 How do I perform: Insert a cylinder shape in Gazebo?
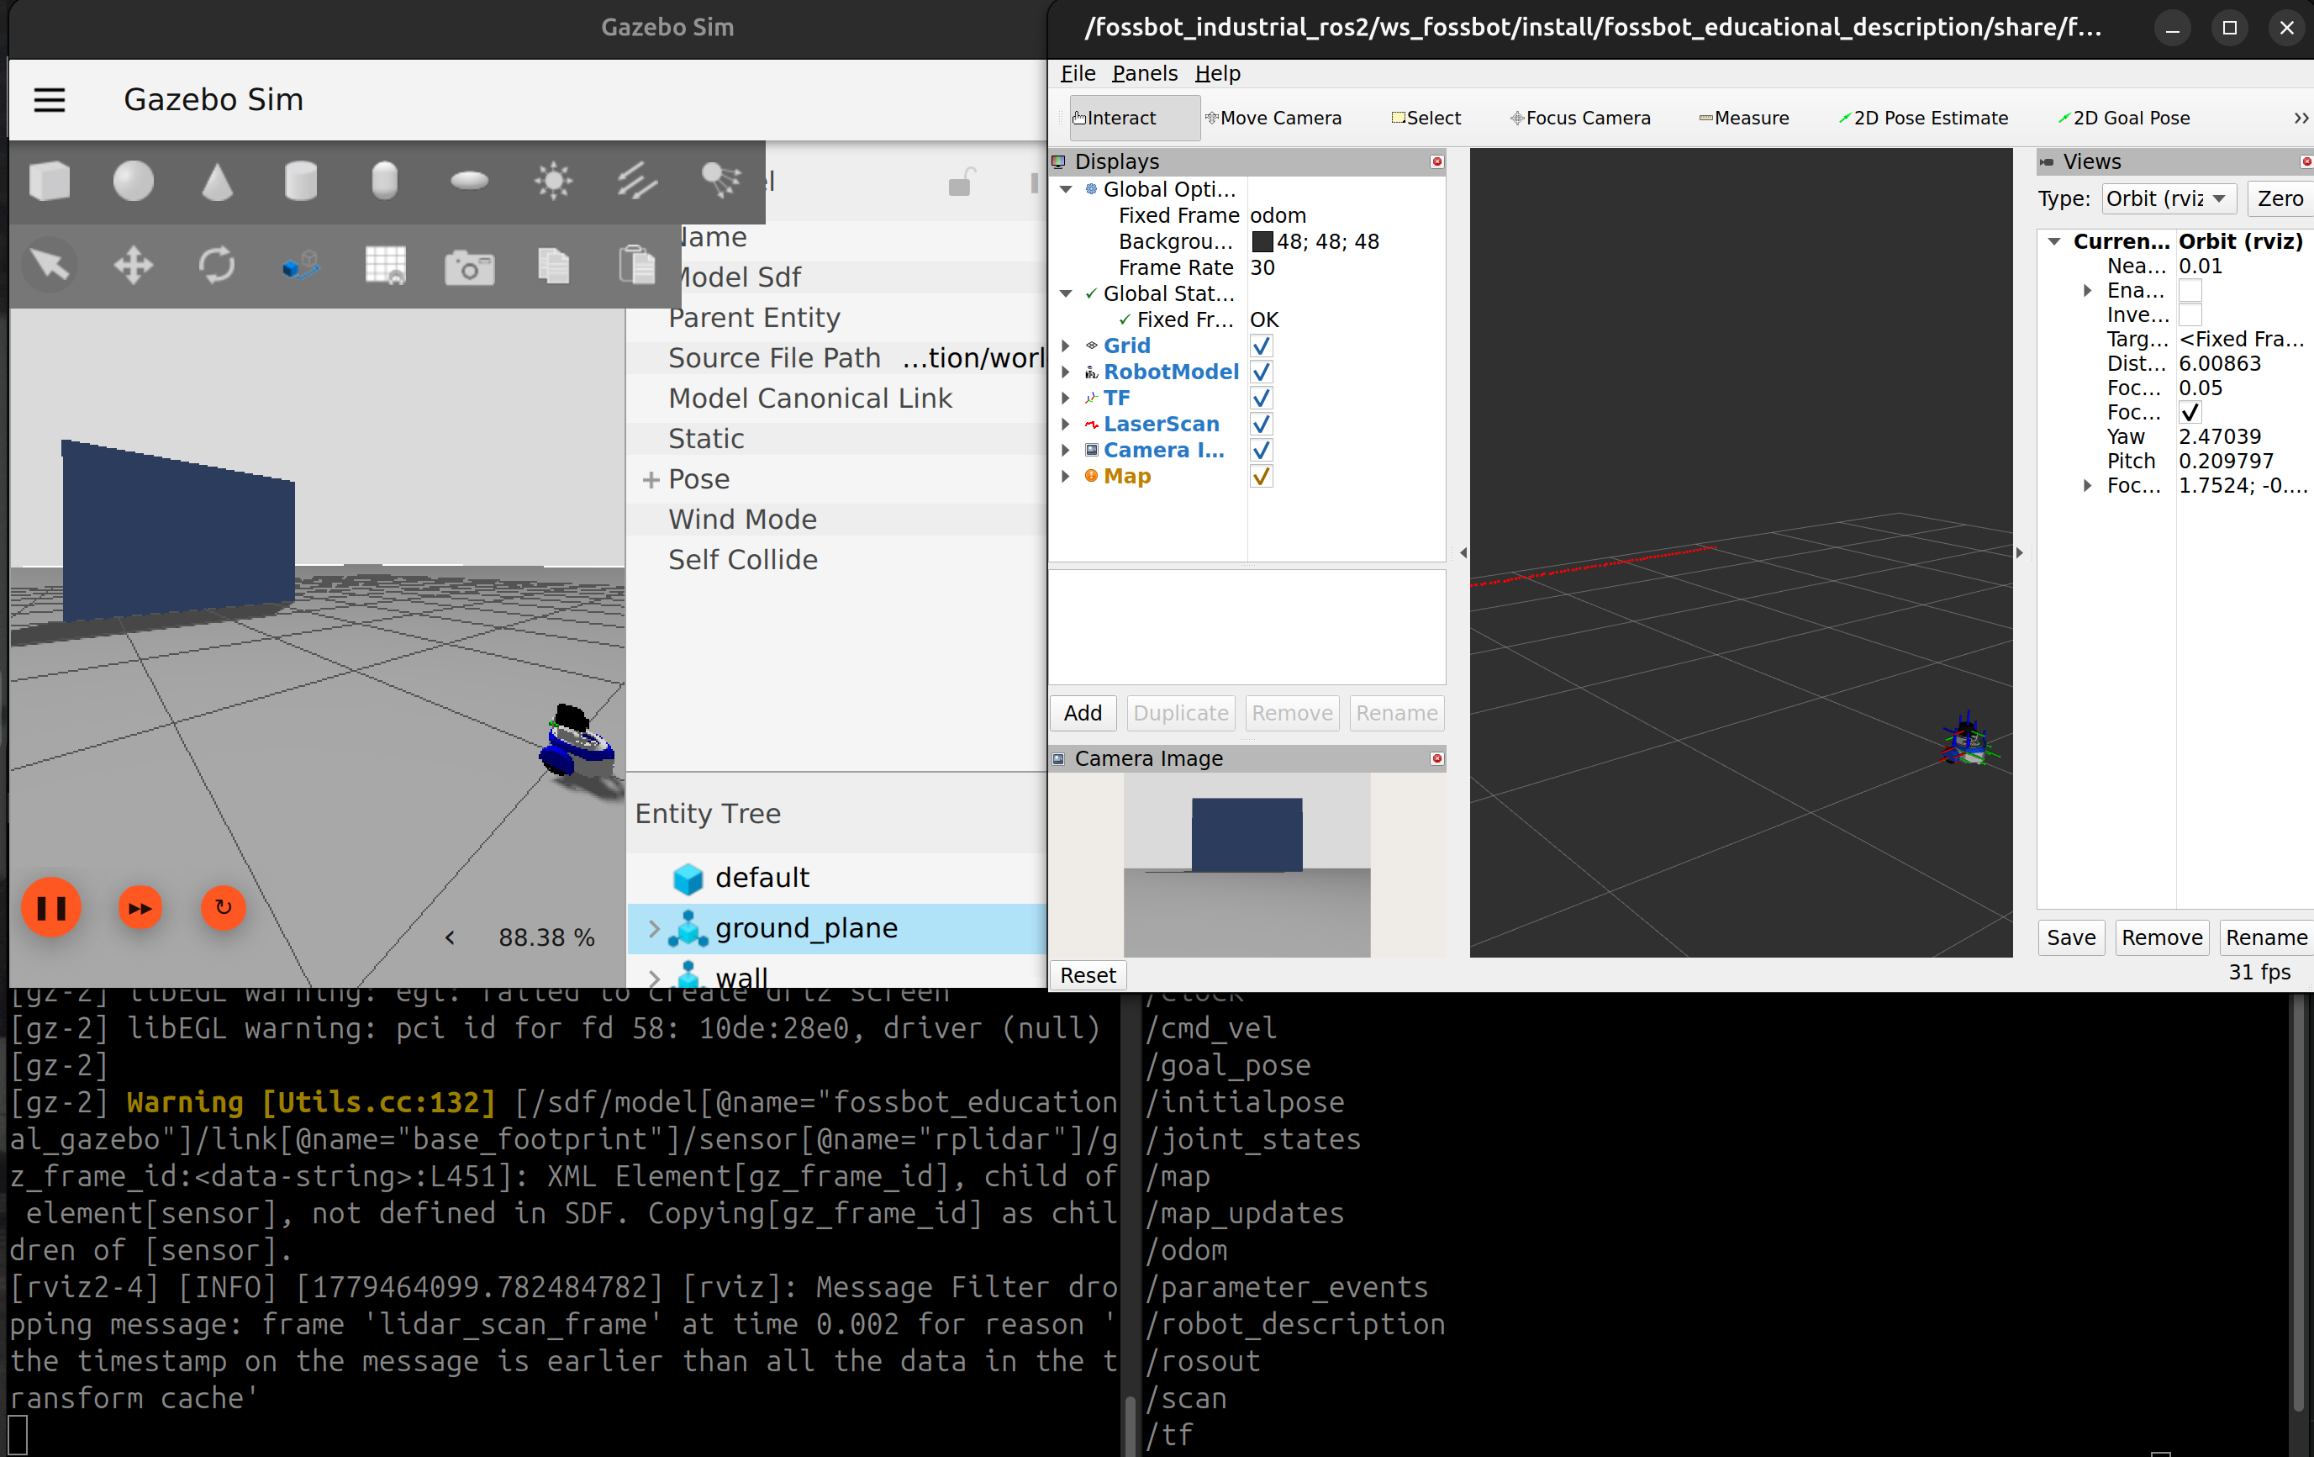tap(301, 181)
